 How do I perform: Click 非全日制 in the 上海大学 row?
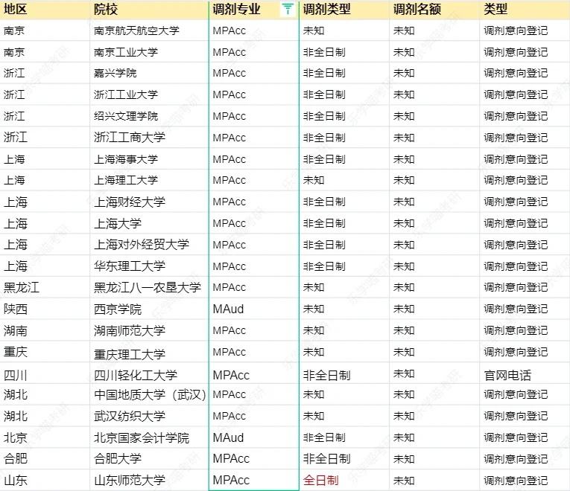(x=324, y=223)
